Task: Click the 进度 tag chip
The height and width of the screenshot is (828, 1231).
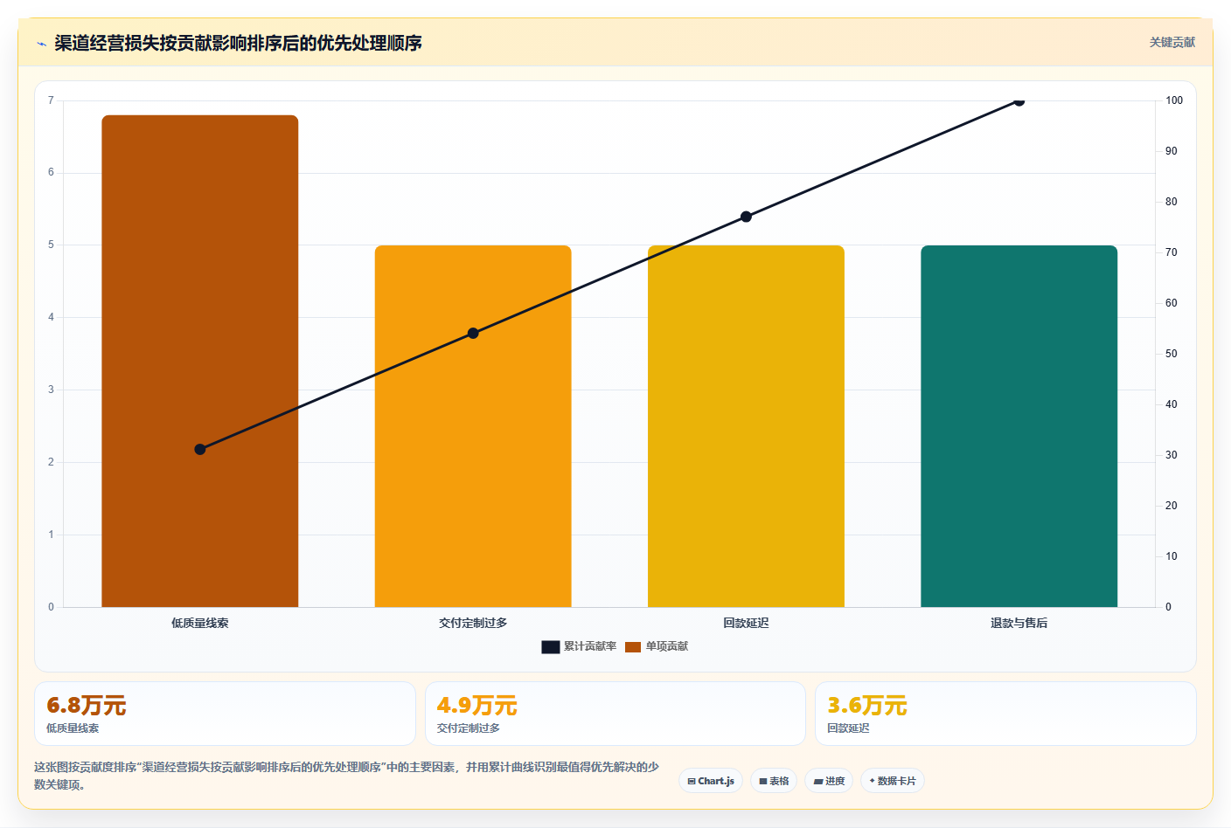Action: click(x=829, y=781)
